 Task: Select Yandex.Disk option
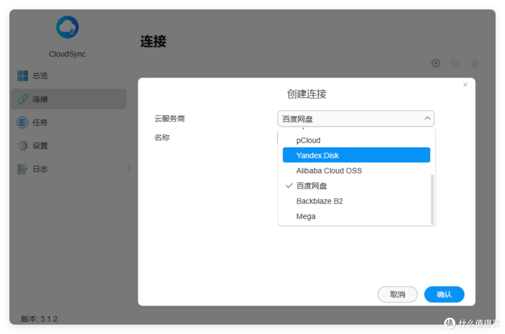356,155
